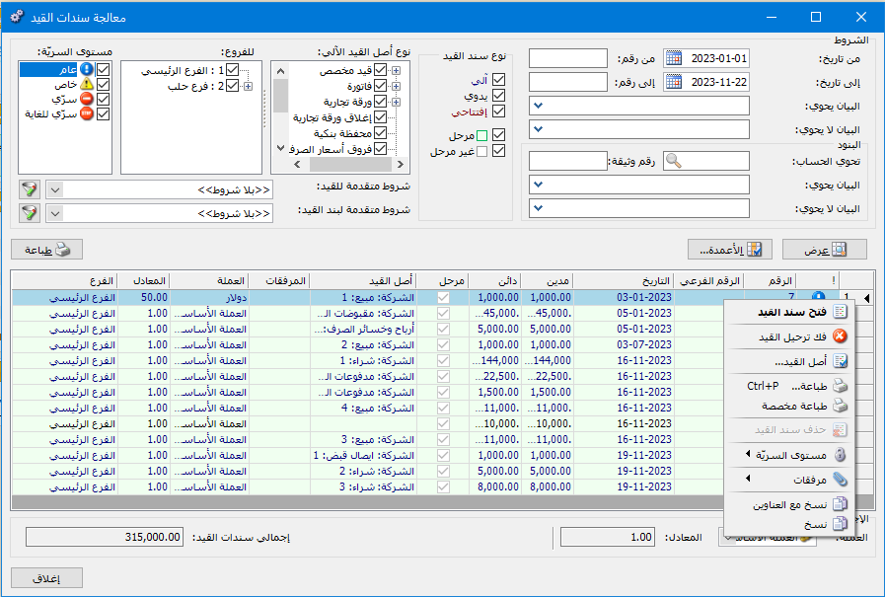The image size is (885, 597).
Task: Expand the 'فاتورة' tree node
Action: pos(397,86)
